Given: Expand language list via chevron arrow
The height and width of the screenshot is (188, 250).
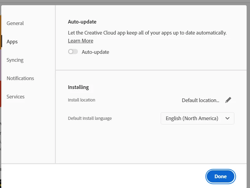Looking at the screenshot, I should pos(228,118).
